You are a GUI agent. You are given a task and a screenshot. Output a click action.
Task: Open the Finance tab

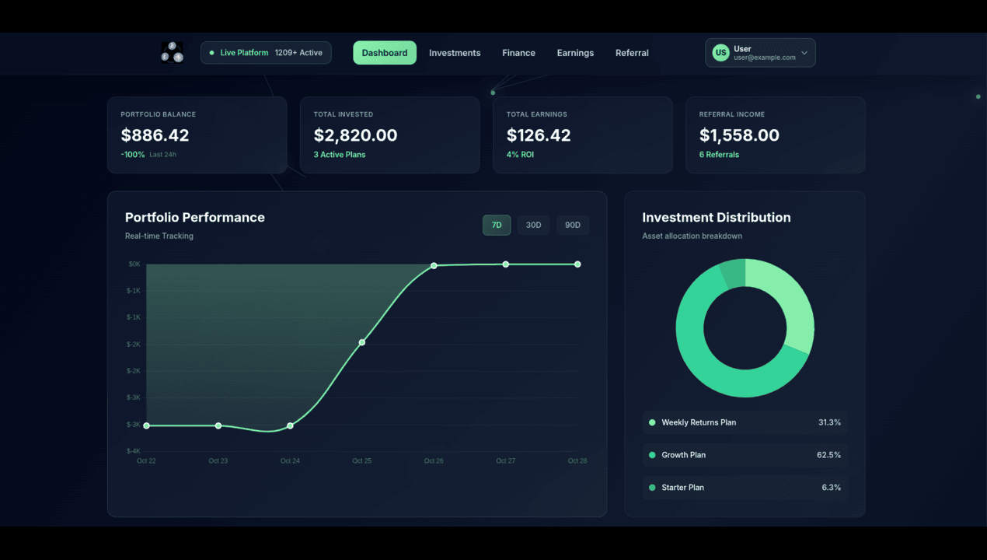(518, 53)
